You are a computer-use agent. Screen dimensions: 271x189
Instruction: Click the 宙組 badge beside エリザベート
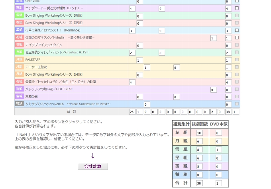pos(20,8)
